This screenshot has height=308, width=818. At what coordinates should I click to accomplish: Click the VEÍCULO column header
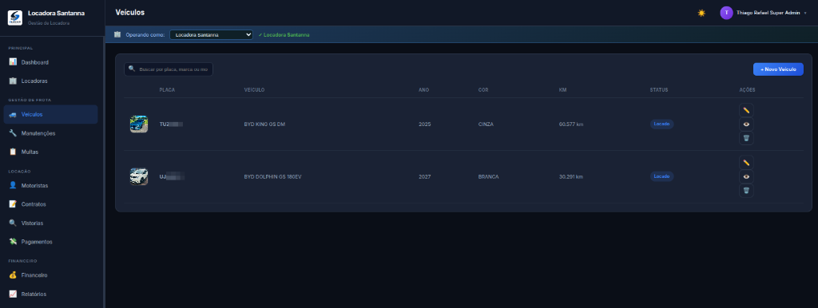pos(254,89)
